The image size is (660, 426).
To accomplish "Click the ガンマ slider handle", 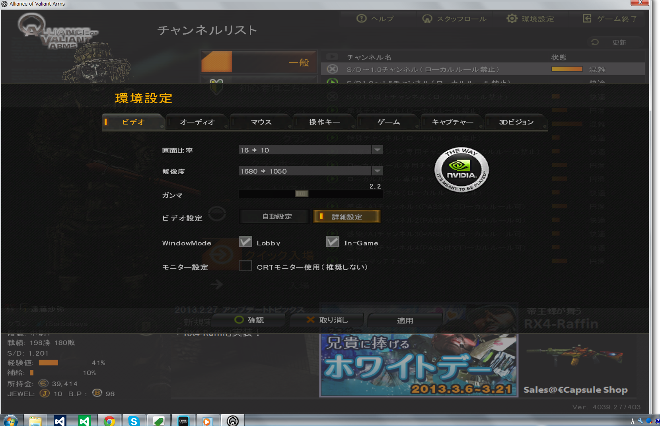I will (302, 194).
